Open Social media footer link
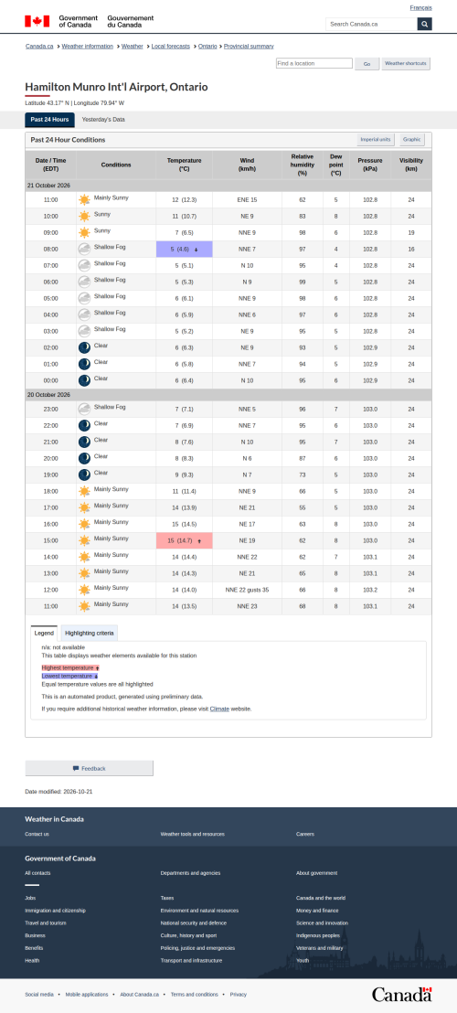457x1013 pixels. [x=39, y=995]
